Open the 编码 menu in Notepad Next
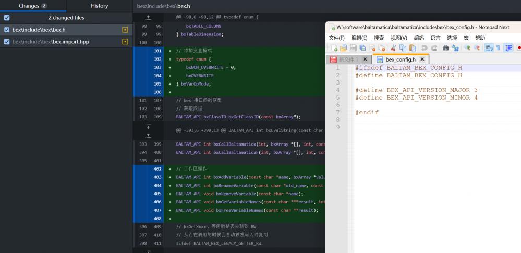 pos(419,38)
